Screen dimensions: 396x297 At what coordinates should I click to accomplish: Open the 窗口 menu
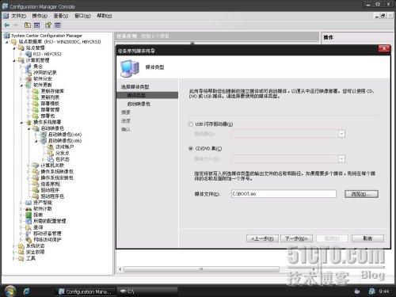(82, 16)
